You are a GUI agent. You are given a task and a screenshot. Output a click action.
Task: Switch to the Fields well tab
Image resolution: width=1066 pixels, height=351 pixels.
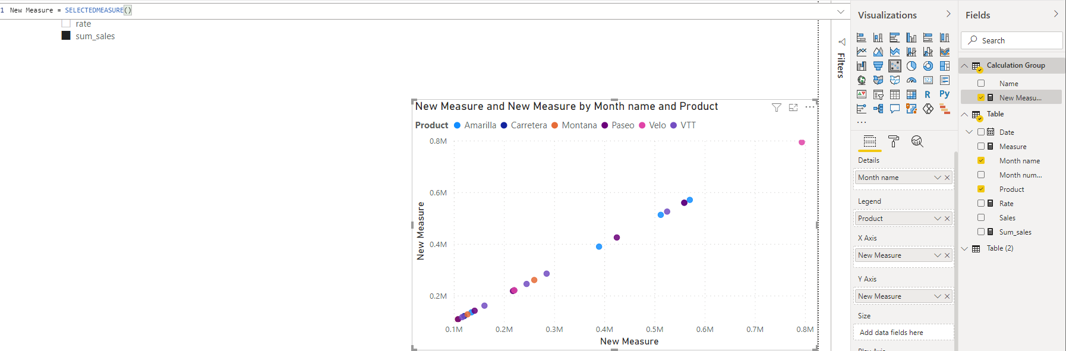tap(870, 141)
